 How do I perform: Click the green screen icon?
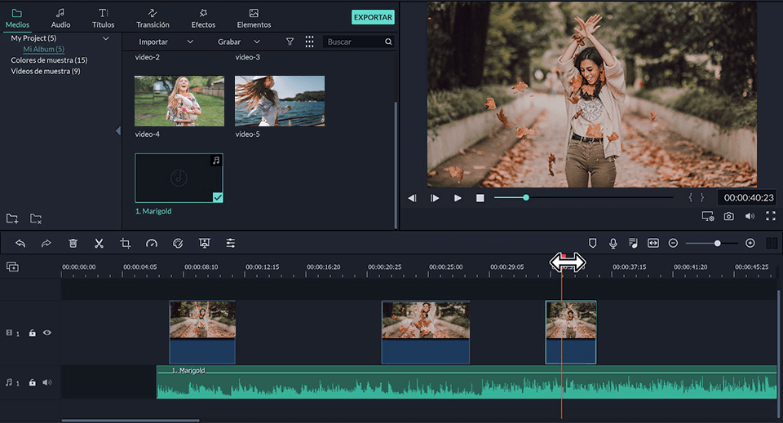[x=204, y=244]
